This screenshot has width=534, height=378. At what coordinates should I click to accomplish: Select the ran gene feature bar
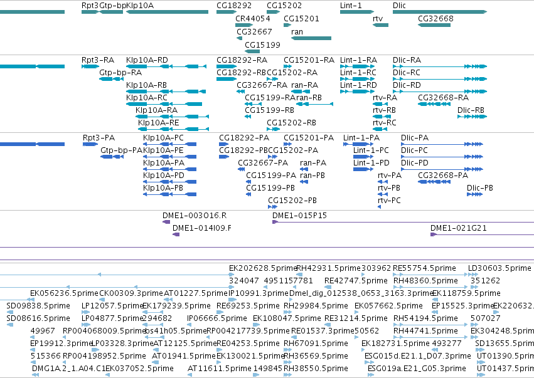(311, 38)
